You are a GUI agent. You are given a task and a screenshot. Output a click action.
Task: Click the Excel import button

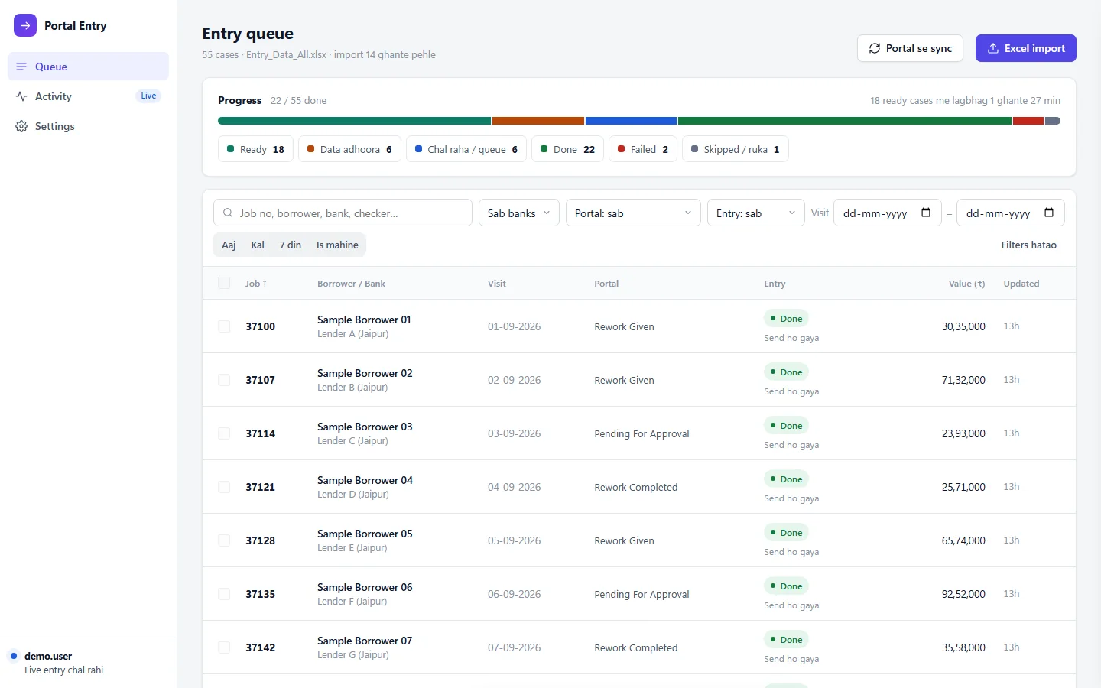click(1026, 48)
